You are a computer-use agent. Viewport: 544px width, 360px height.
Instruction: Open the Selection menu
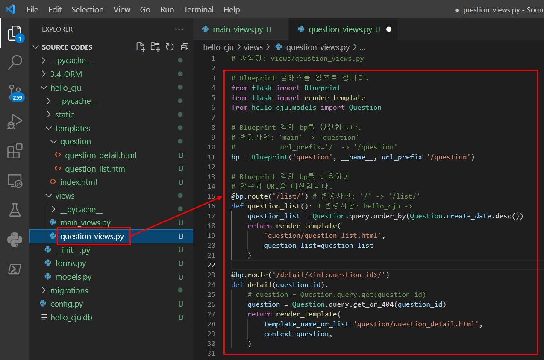coord(87,9)
